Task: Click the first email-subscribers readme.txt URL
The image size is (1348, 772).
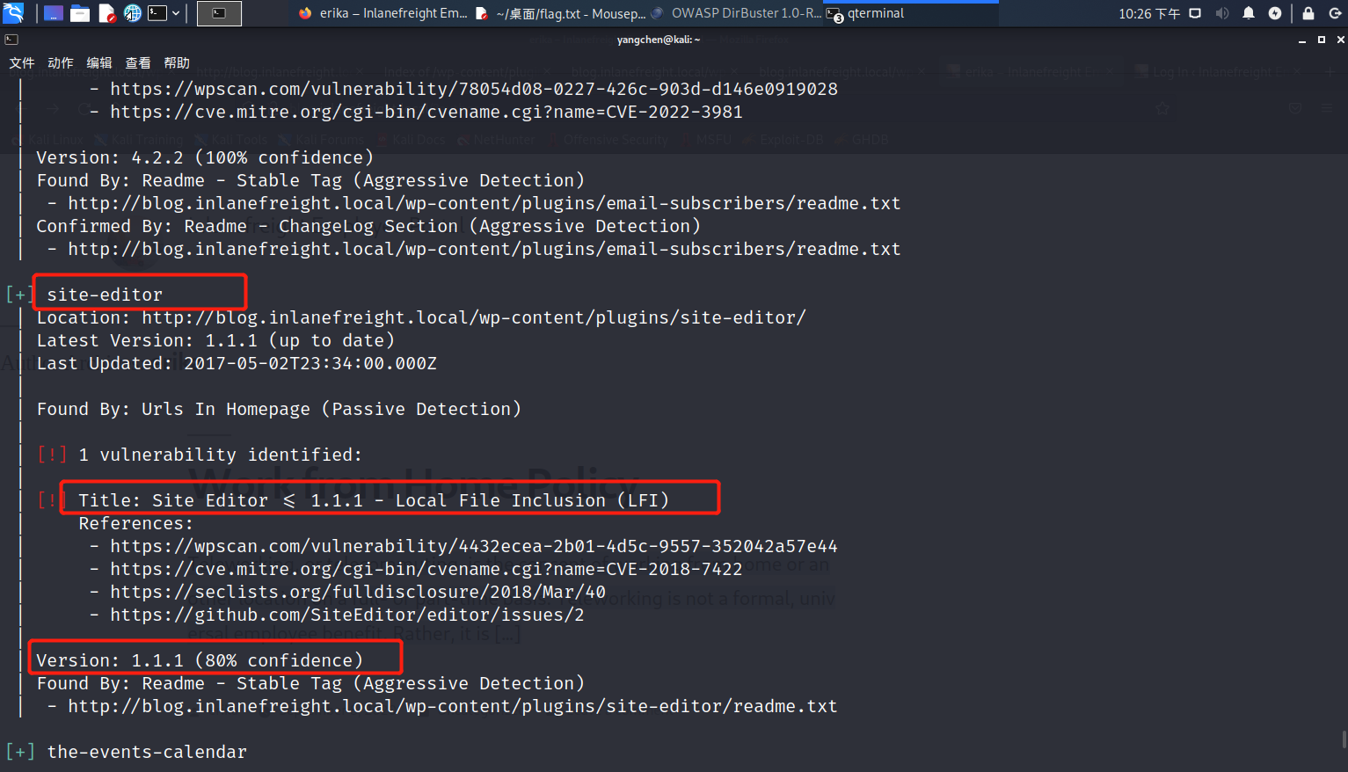Action: point(485,203)
